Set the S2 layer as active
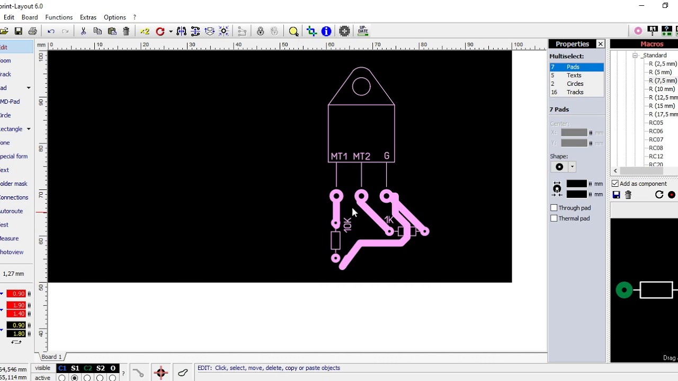 pyautogui.click(x=100, y=378)
